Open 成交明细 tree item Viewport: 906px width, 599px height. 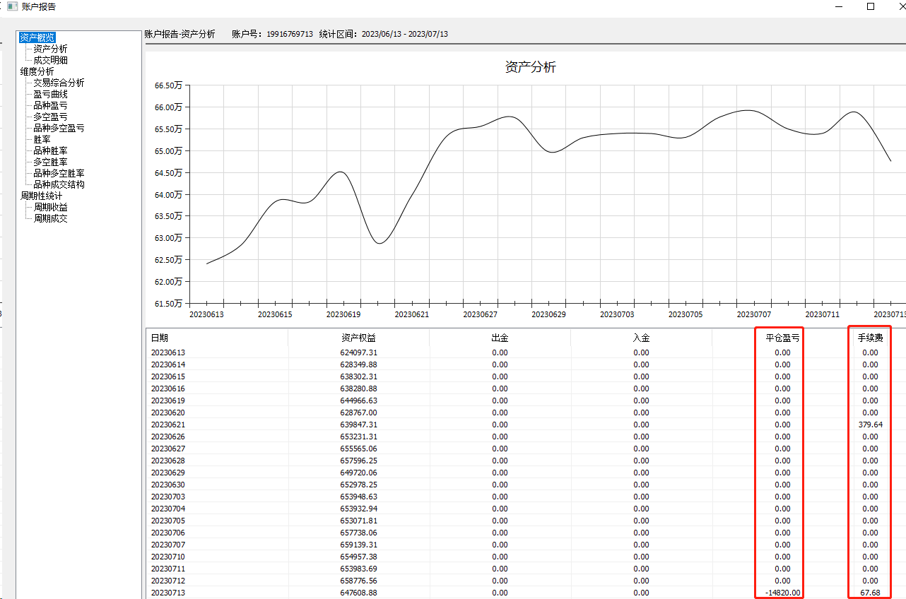click(51, 60)
